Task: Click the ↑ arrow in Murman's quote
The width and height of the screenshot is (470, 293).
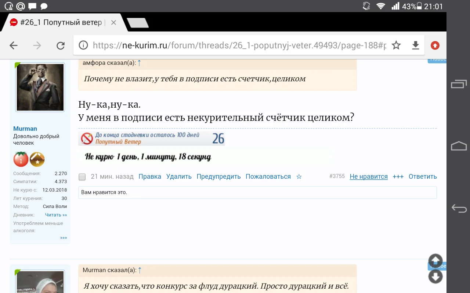Action: pos(140,270)
